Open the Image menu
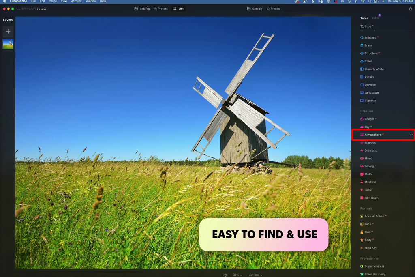Screen dimensions: 415x277 click(x=53, y=1)
